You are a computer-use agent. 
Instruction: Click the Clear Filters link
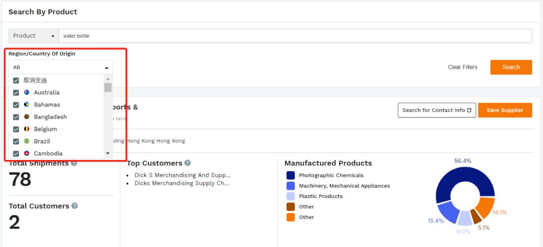[463, 67]
